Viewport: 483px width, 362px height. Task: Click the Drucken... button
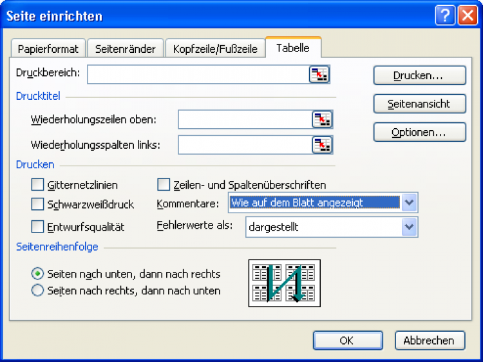coord(419,75)
